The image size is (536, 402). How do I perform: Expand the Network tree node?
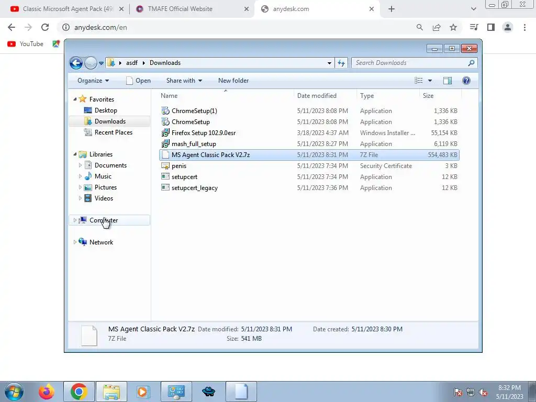[x=75, y=242]
